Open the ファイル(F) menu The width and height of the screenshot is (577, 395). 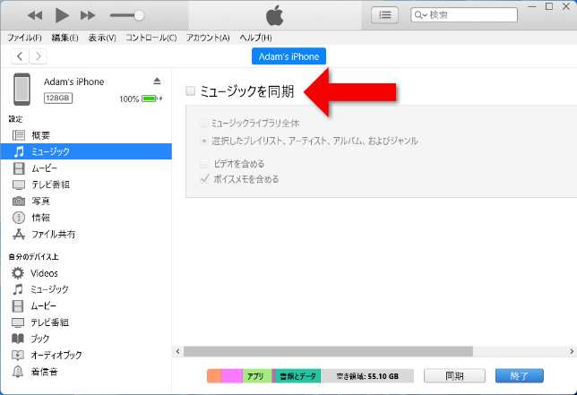click(25, 38)
